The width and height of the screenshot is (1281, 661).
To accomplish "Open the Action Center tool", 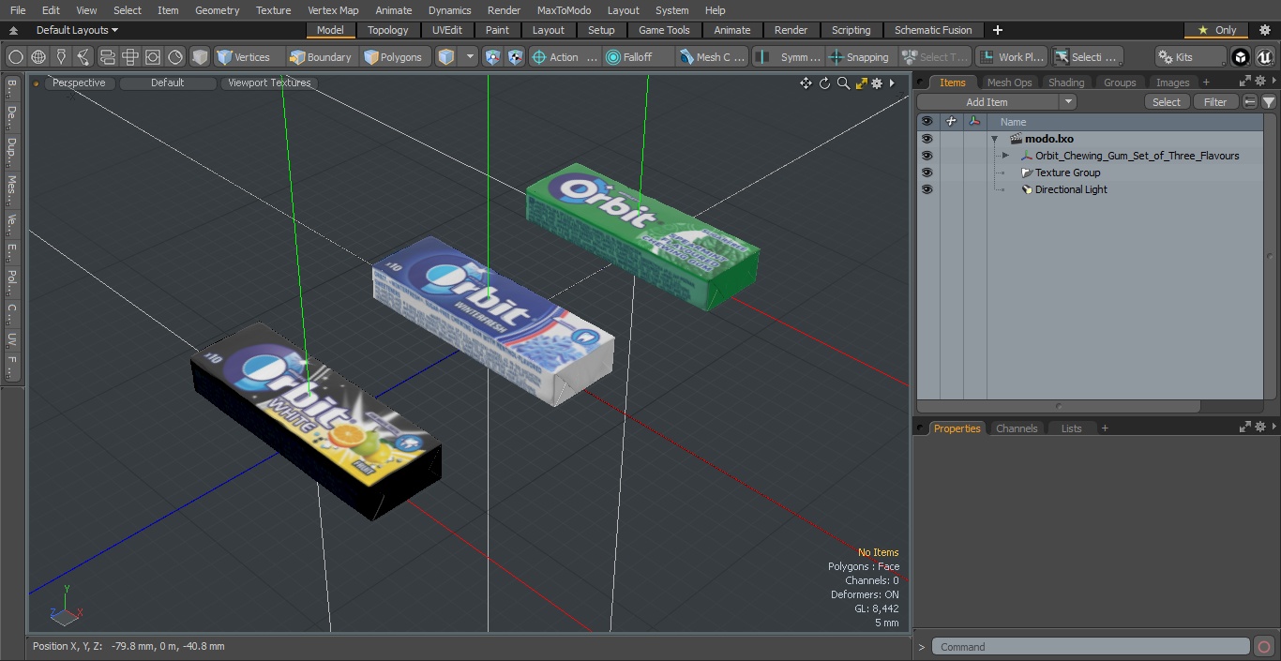I will (x=565, y=57).
